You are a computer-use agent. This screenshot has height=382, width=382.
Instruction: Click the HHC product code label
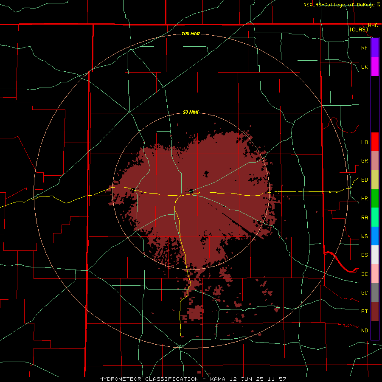coord(373,25)
